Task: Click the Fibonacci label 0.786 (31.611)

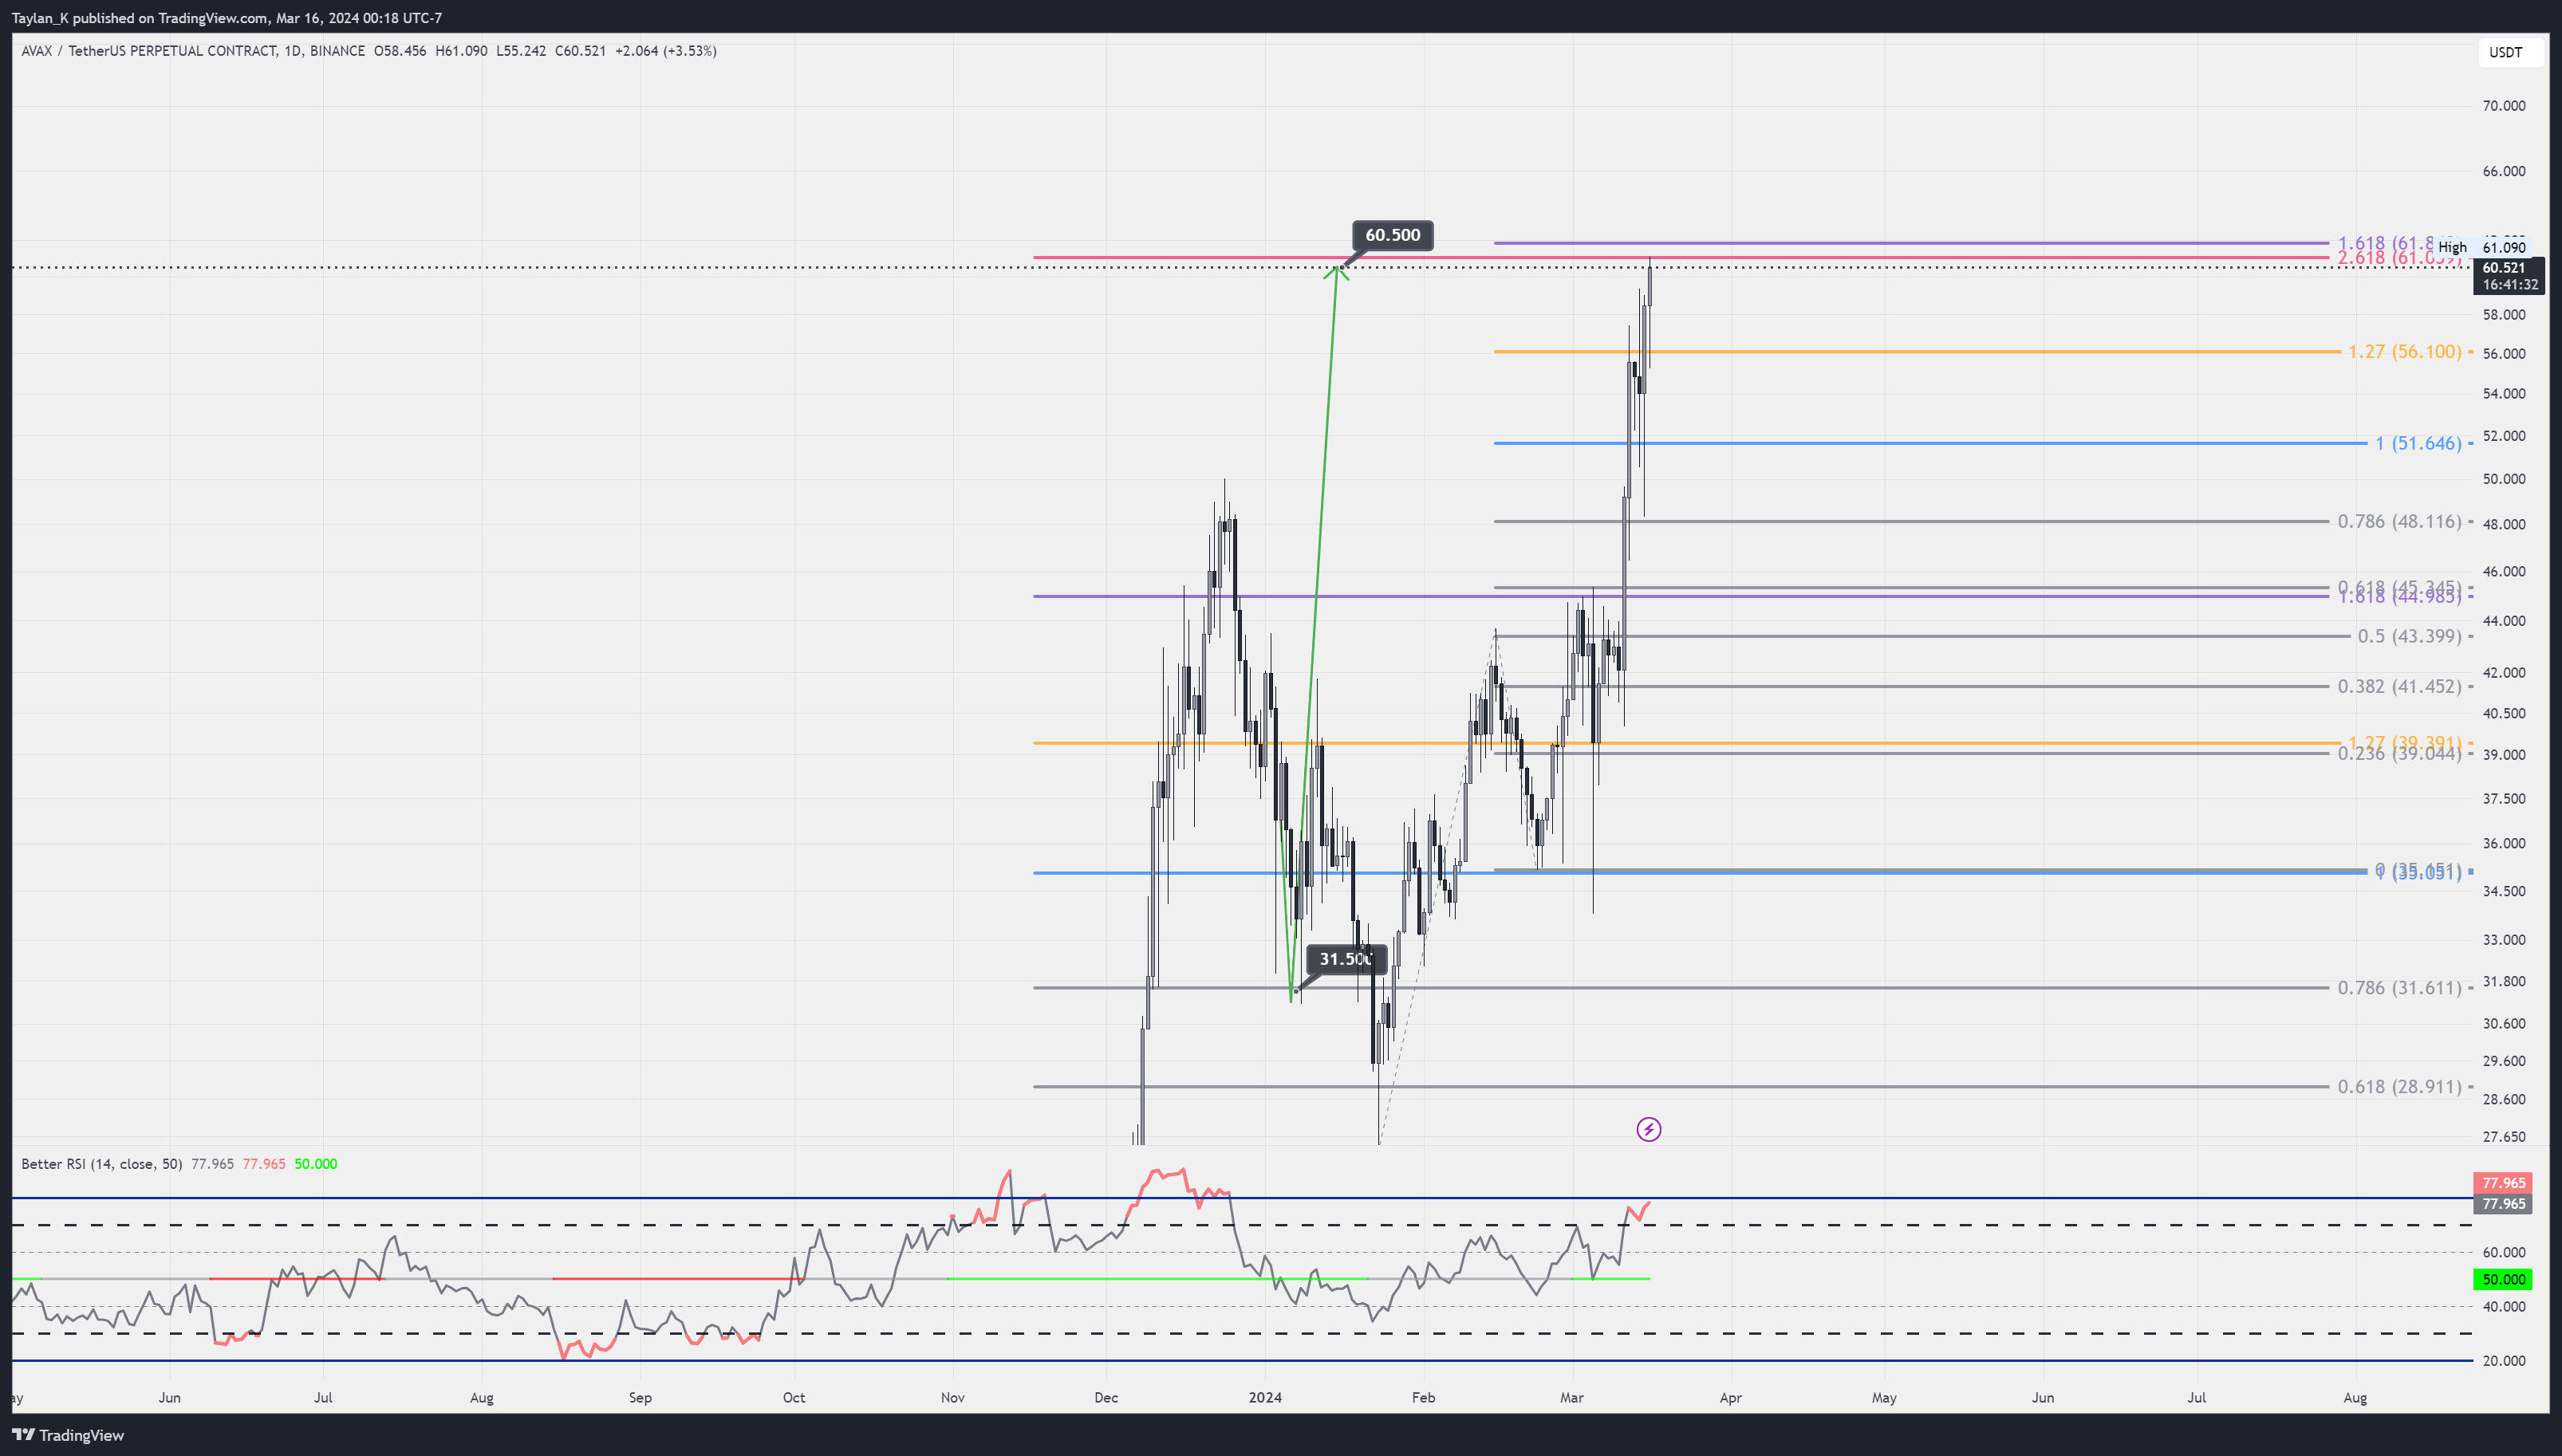Action: (2399, 988)
